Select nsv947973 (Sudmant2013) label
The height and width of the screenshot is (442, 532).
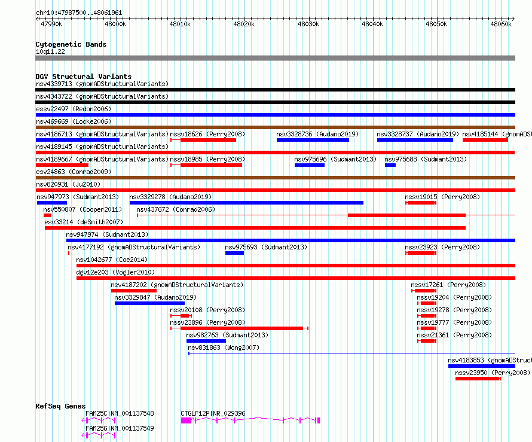tap(78, 197)
